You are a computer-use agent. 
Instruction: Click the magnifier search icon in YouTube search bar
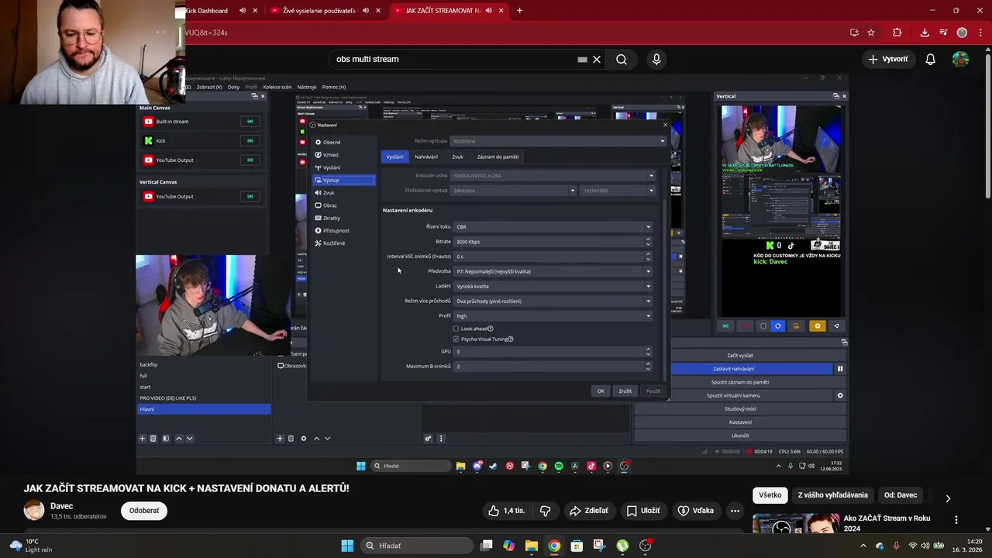pyautogui.click(x=622, y=59)
